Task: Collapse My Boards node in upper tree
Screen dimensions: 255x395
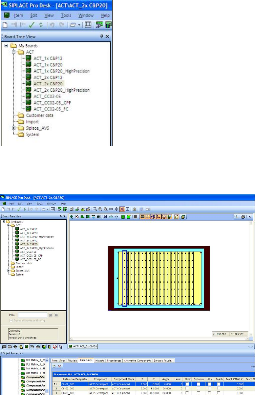Action: tap(6, 46)
